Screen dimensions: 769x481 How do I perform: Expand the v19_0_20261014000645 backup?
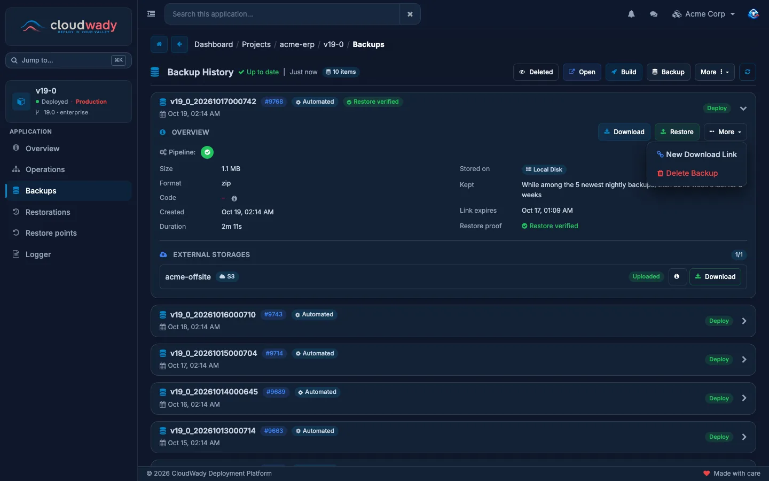point(744,398)
